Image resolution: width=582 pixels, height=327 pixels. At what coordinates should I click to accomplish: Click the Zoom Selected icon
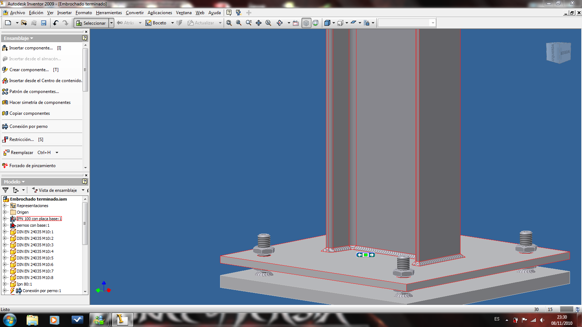click(x=268, y=23)
